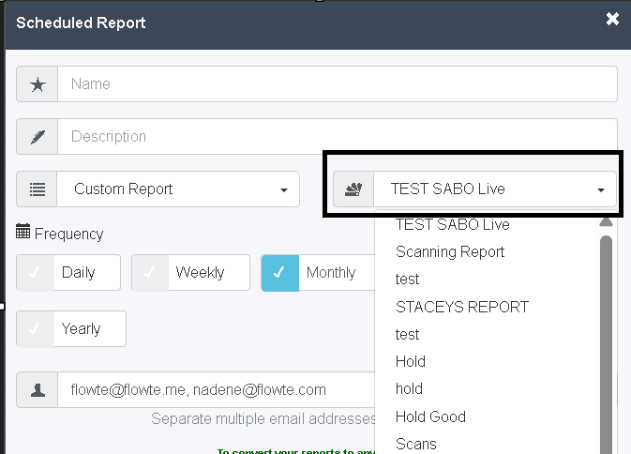Focus the Name input field
The image size is (631, 454).
point(337,83)
